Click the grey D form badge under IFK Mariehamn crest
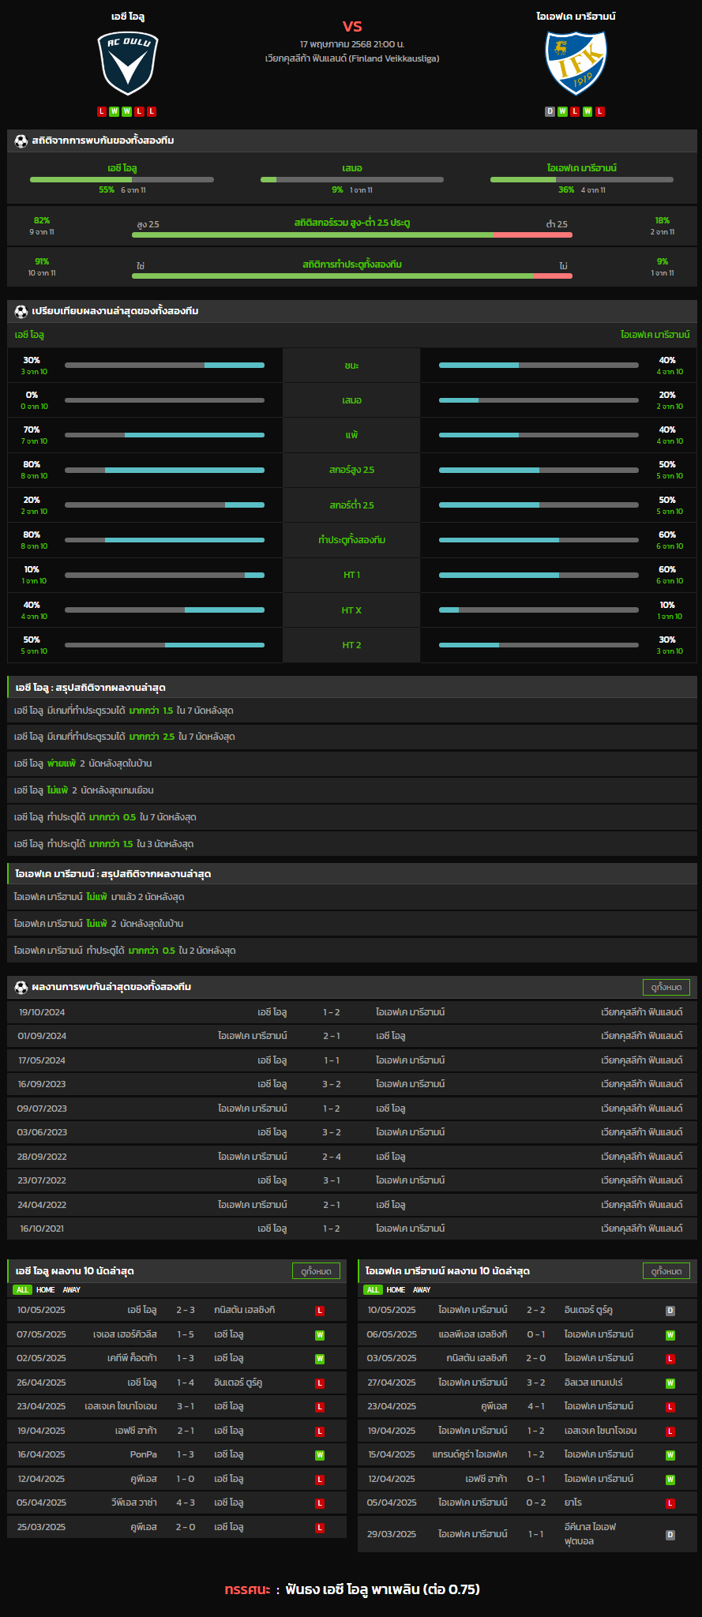Viewport: 702px width, 1617px height. tap(550, 111)
